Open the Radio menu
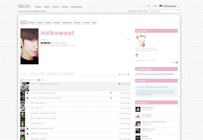The width and height of the screenshot is (203, 140). point(47,7)
